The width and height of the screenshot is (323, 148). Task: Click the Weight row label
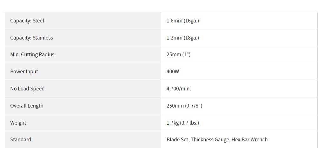tap(18, 123)
